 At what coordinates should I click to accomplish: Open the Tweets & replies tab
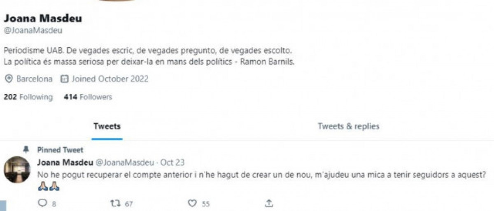(x=348, y=126)
